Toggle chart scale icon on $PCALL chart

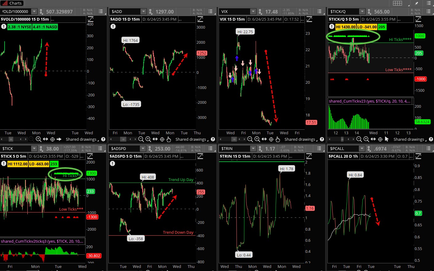pyautogui.click(x=418, y=156)
